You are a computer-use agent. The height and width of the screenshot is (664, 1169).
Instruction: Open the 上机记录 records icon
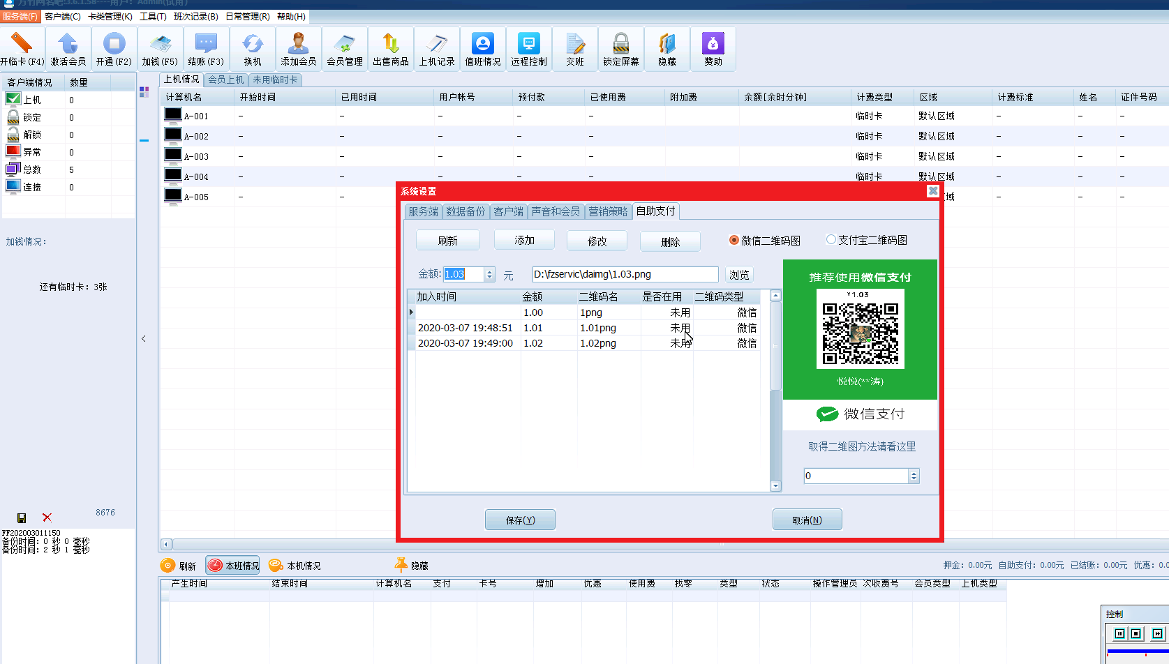pyautogui.click(x=437, y=48)
